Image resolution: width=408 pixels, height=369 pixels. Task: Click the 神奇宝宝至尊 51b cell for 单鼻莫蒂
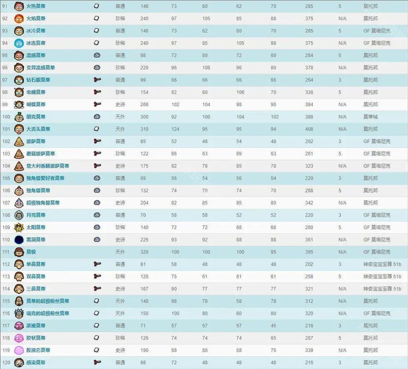click(x=382, y=264)
